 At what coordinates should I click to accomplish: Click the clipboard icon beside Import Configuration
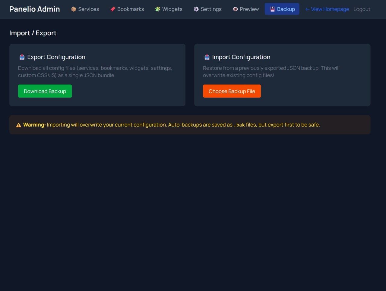[x=207, y=57]
